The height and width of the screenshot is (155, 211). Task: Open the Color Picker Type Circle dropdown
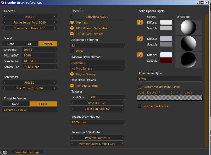tap(170, 79)
